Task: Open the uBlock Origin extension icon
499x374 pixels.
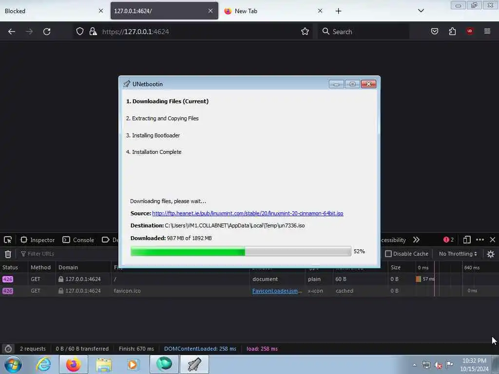Action: click(x=470, y=31)
